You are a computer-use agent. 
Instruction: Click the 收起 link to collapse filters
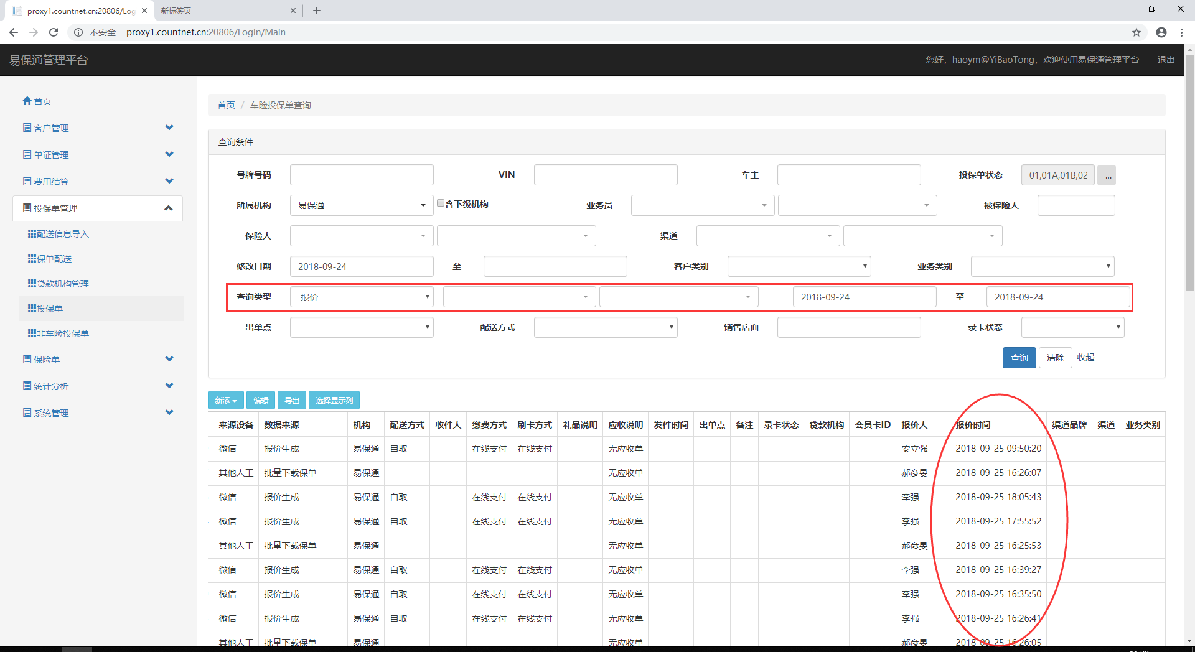pos(1085,358)
